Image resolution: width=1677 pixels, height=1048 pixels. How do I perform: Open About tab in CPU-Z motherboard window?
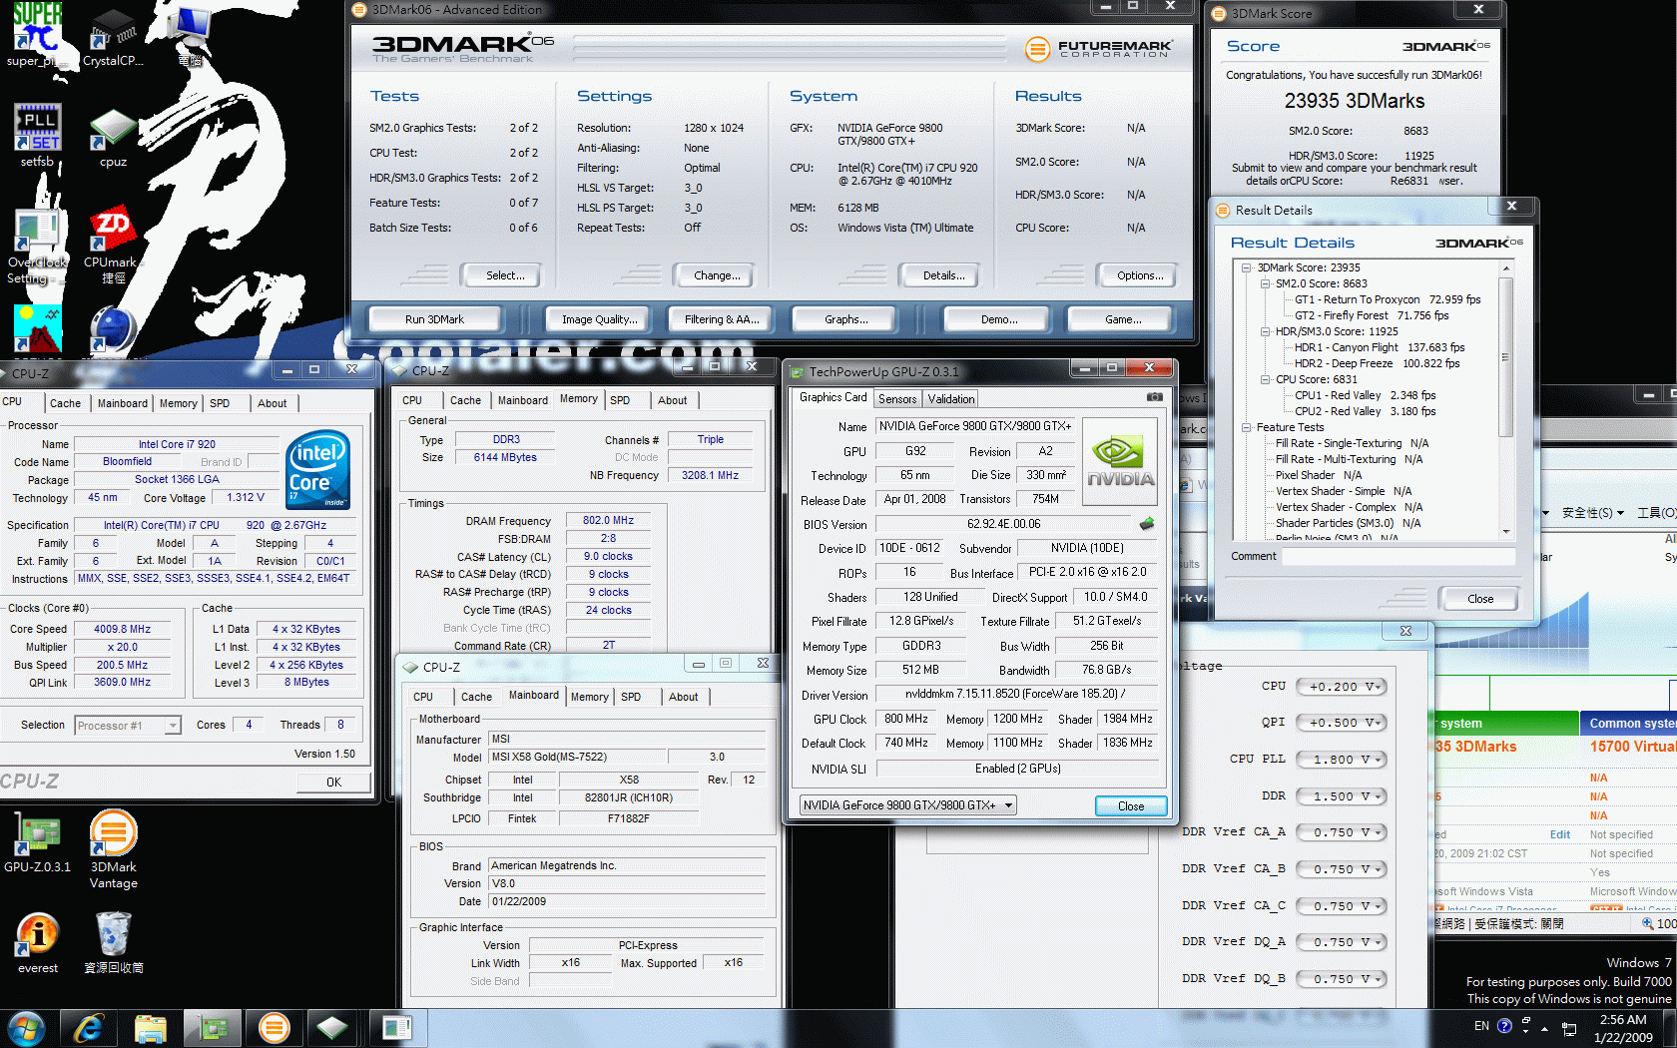(x=684, y=697)
